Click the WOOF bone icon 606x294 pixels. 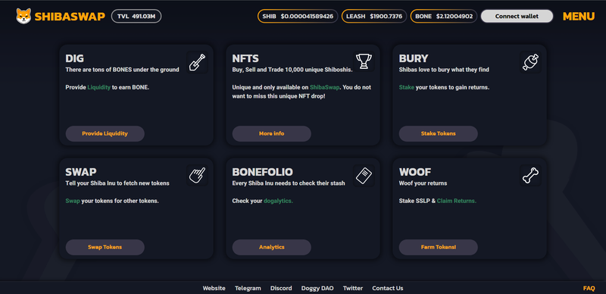point(530,176)
